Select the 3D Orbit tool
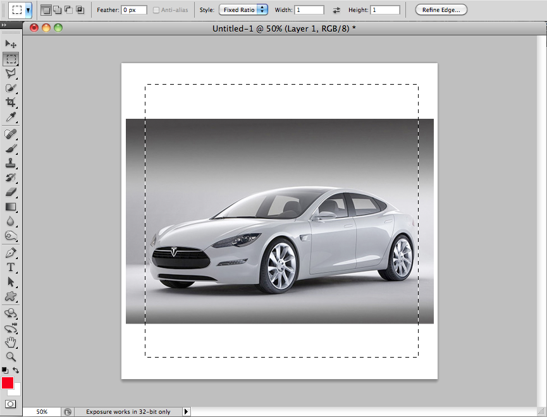The image size is (547, 417). coord(11,328)
